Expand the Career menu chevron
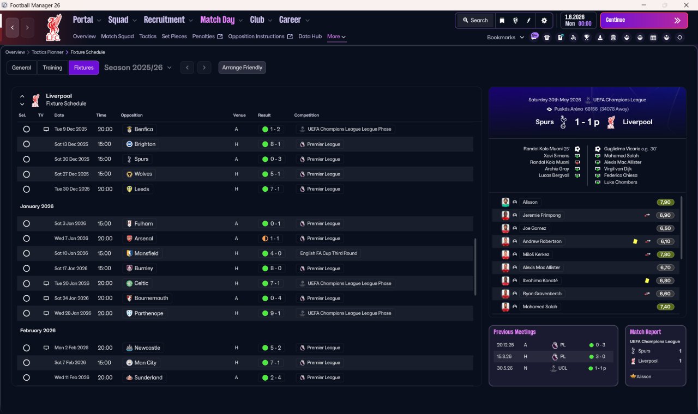 click(x=307, y=21)
